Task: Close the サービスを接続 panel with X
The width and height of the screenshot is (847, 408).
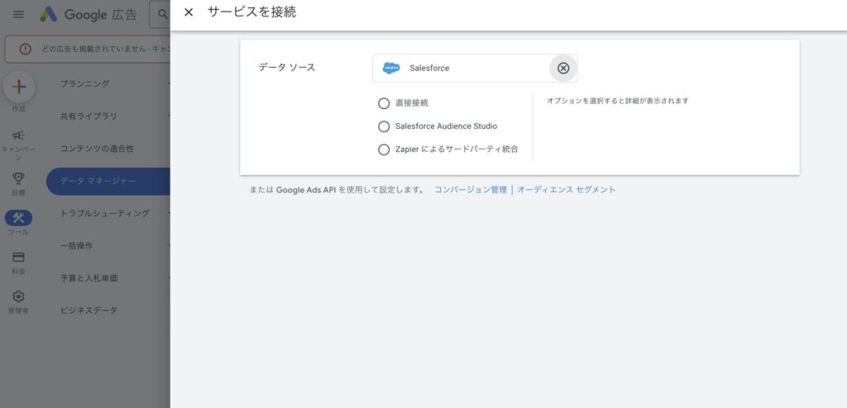Action: pyautogui.click(x=189, y=12)
